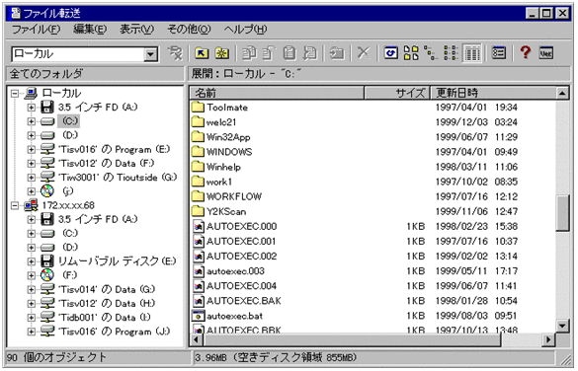Click the Y2KScan folder icon

(198, 211)
